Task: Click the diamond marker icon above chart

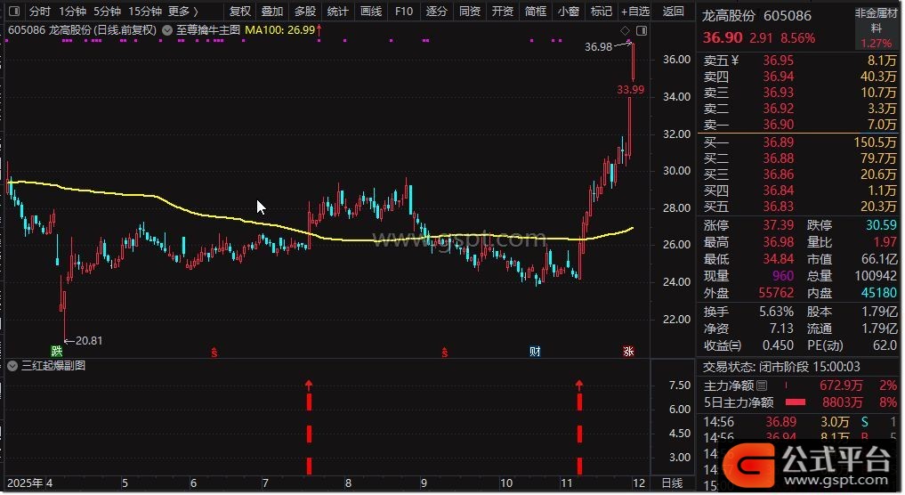Action: pyautogui.click(x=626, y=32)
